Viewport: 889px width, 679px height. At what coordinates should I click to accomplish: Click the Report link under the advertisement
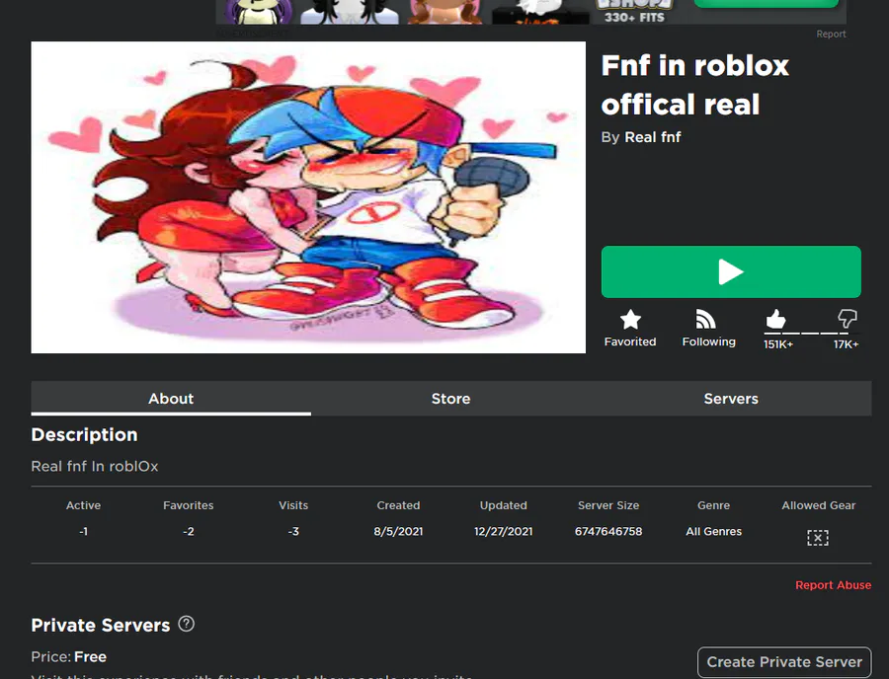tap(831, 34)
